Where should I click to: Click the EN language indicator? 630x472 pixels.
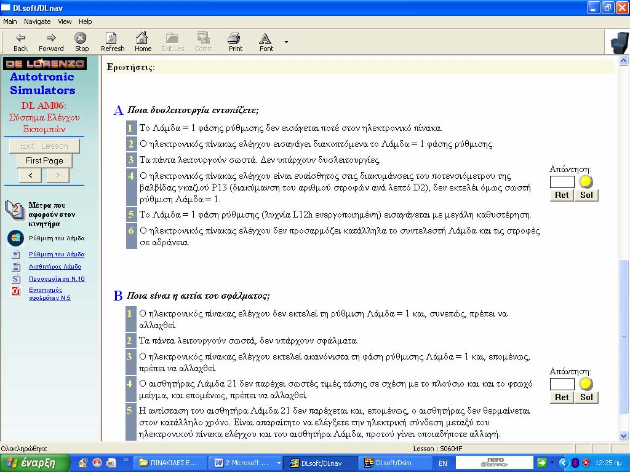click(442, 463)
